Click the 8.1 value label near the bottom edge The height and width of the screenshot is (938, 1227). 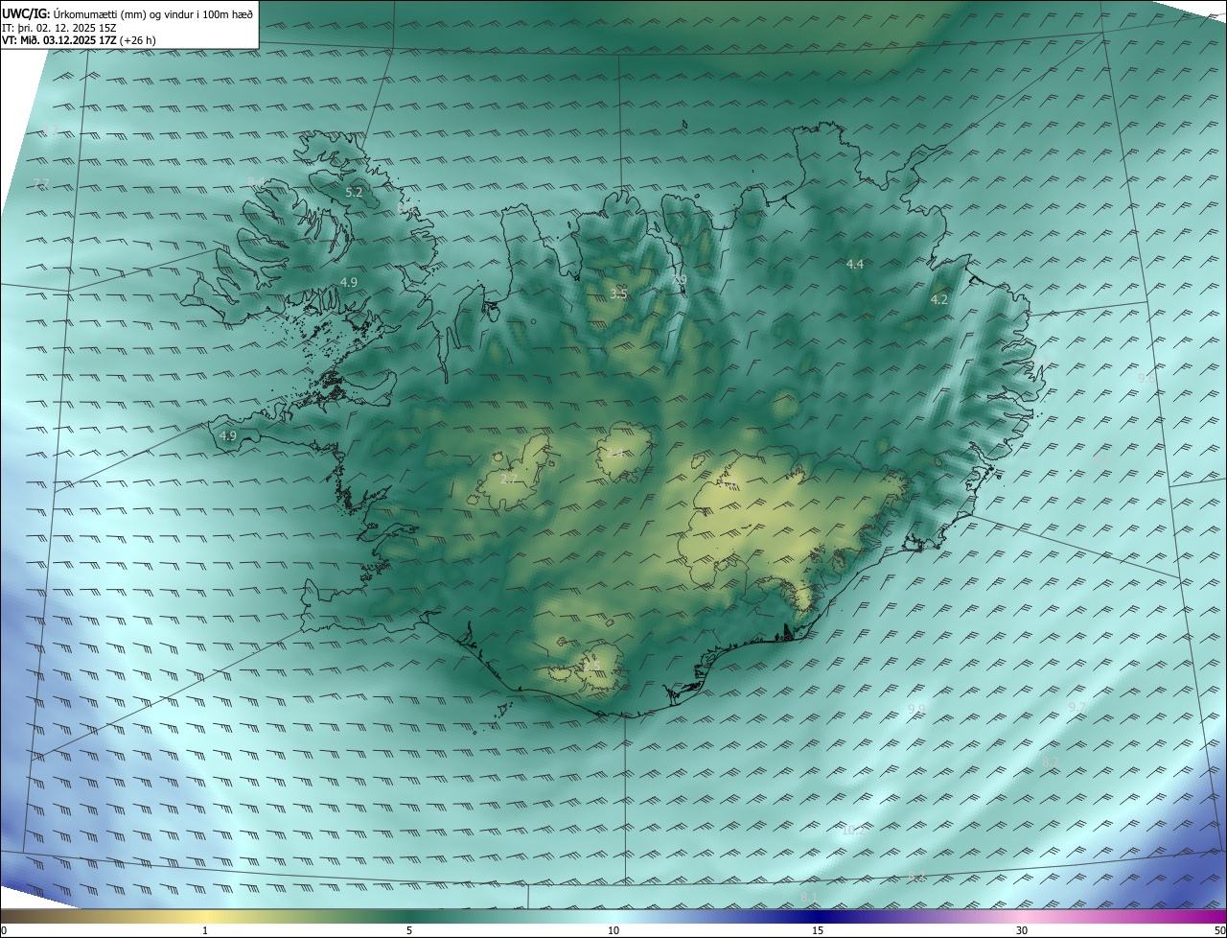click(x=810, y=898)
